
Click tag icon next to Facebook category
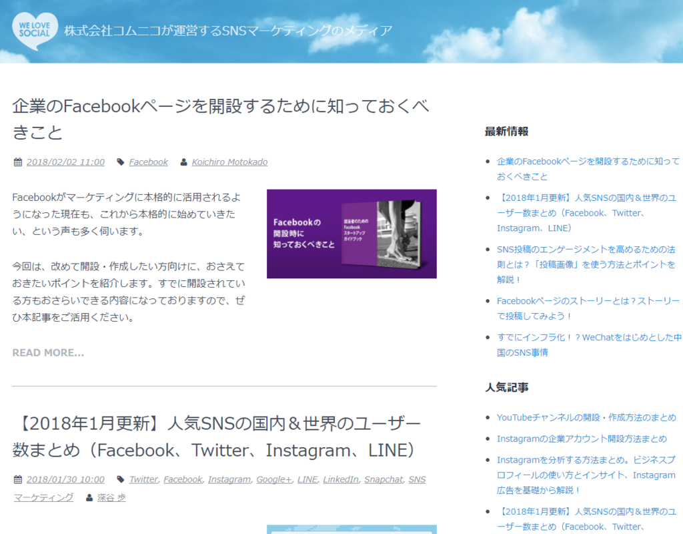click(121, 162)
